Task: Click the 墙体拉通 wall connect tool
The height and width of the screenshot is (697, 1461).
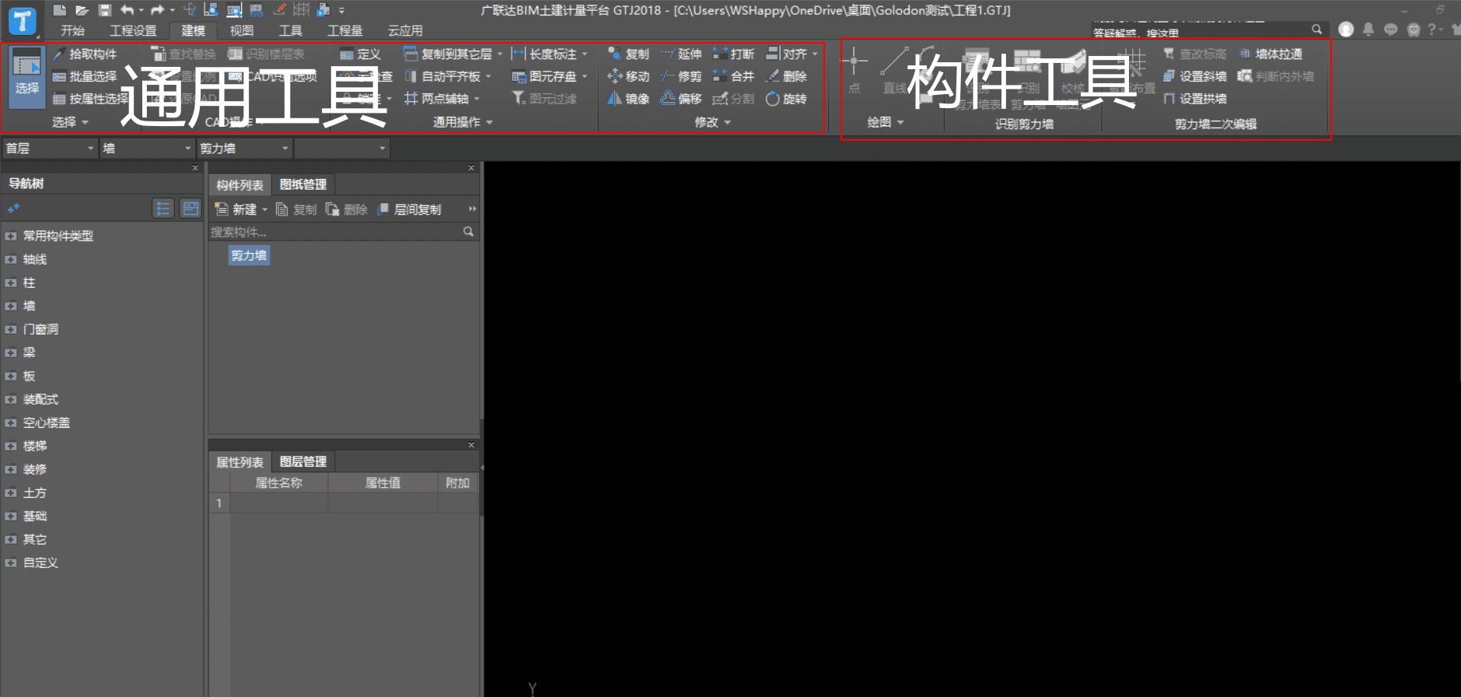Action: pyautogui.click(x=1271, y=54)
